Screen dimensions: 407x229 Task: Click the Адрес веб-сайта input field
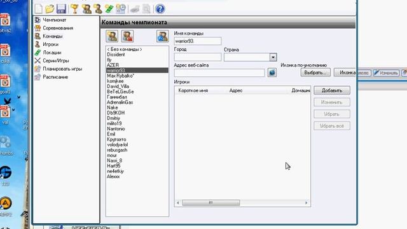click(219, 73)
